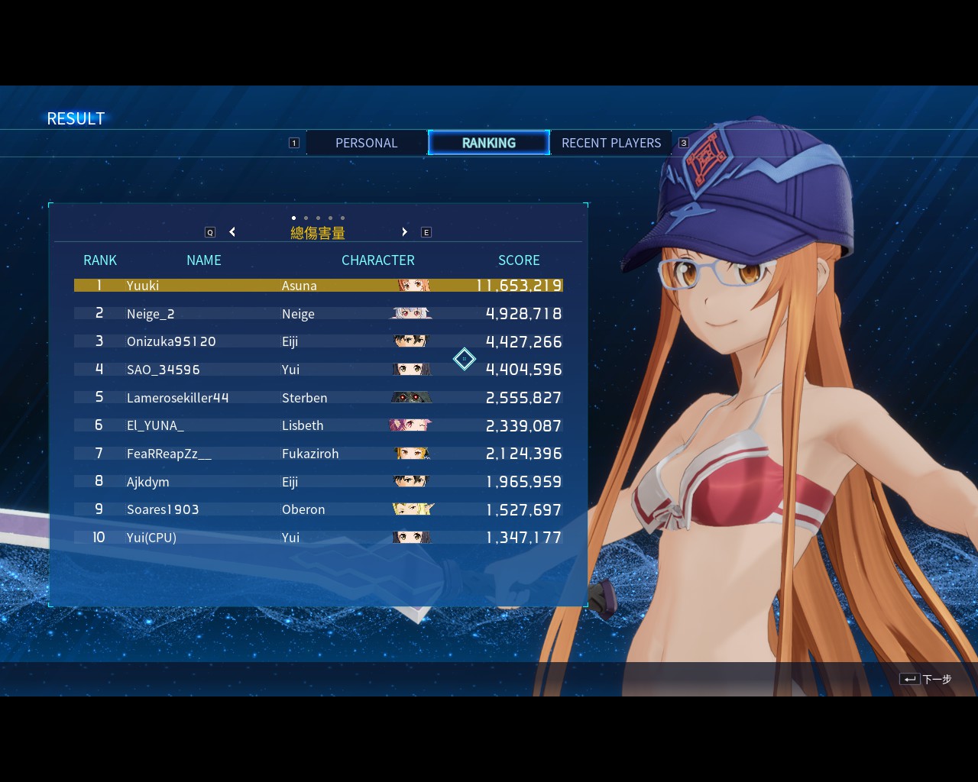Click the E key hint icon
This screenshot has width=978, height=782.
[426, 232]
